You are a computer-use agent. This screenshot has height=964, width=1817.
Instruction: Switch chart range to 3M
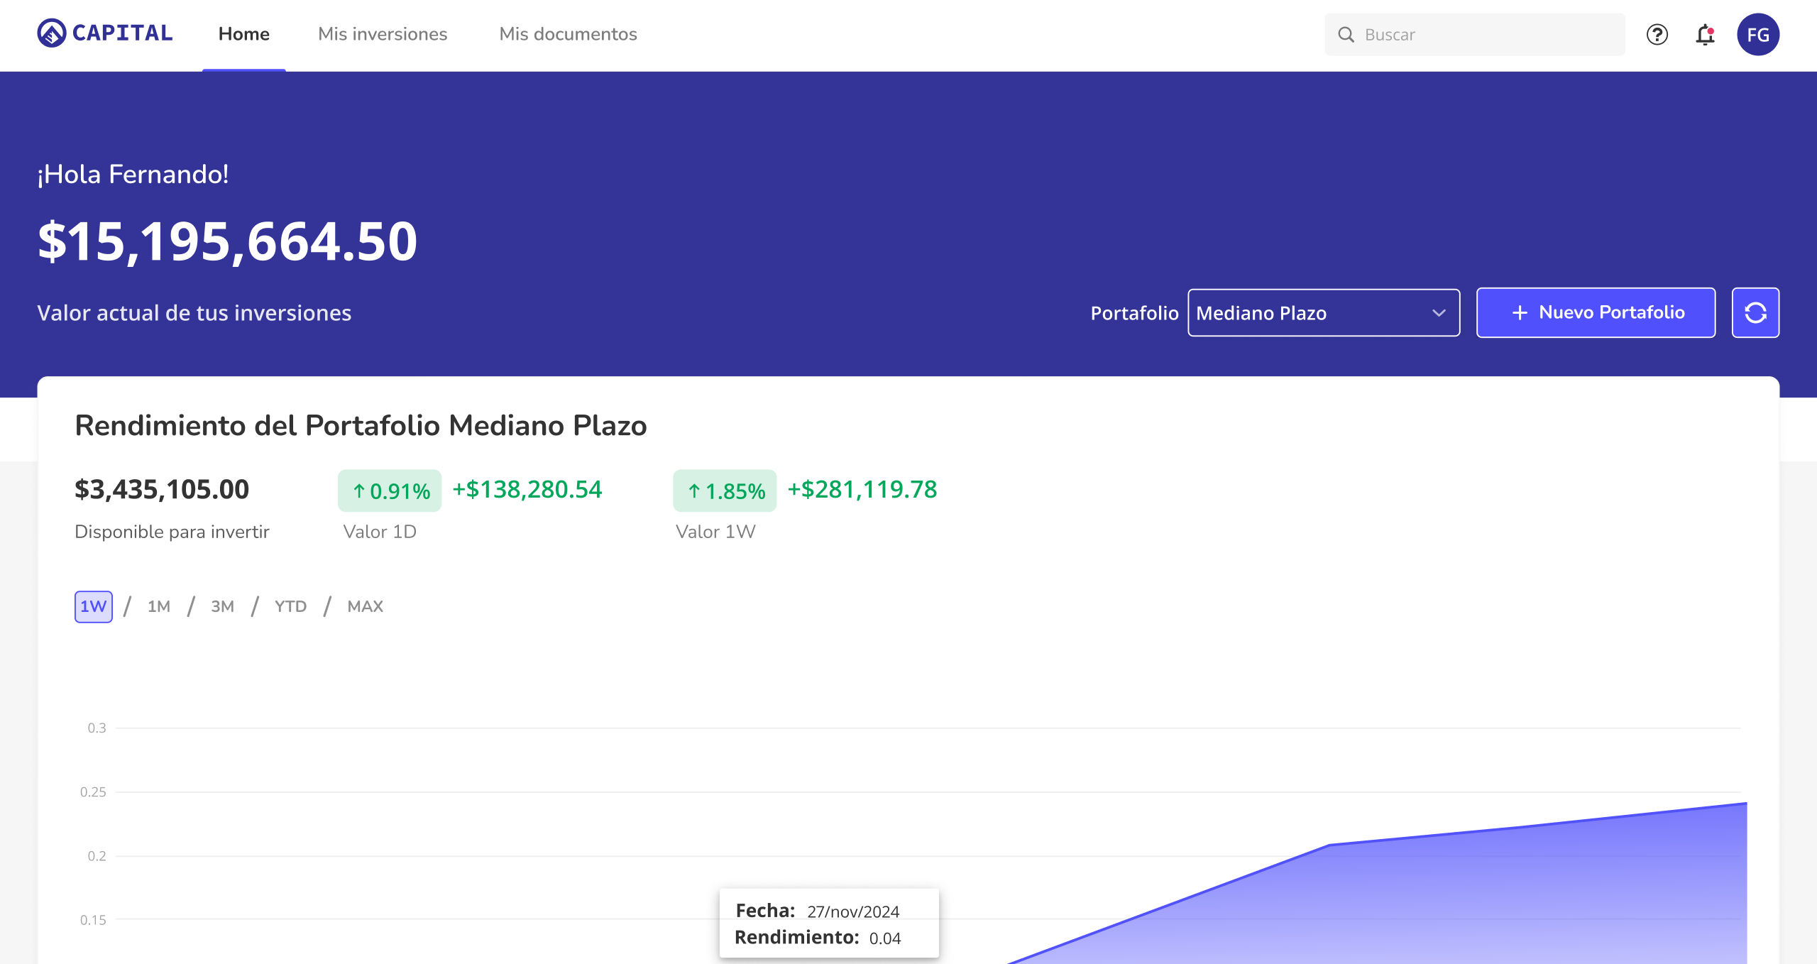tap(222, 606)
